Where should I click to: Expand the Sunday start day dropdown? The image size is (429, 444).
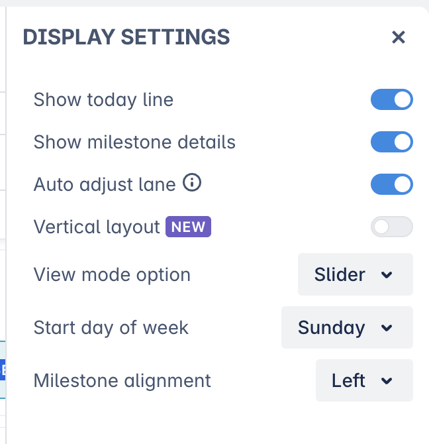[x=346, y=327]
